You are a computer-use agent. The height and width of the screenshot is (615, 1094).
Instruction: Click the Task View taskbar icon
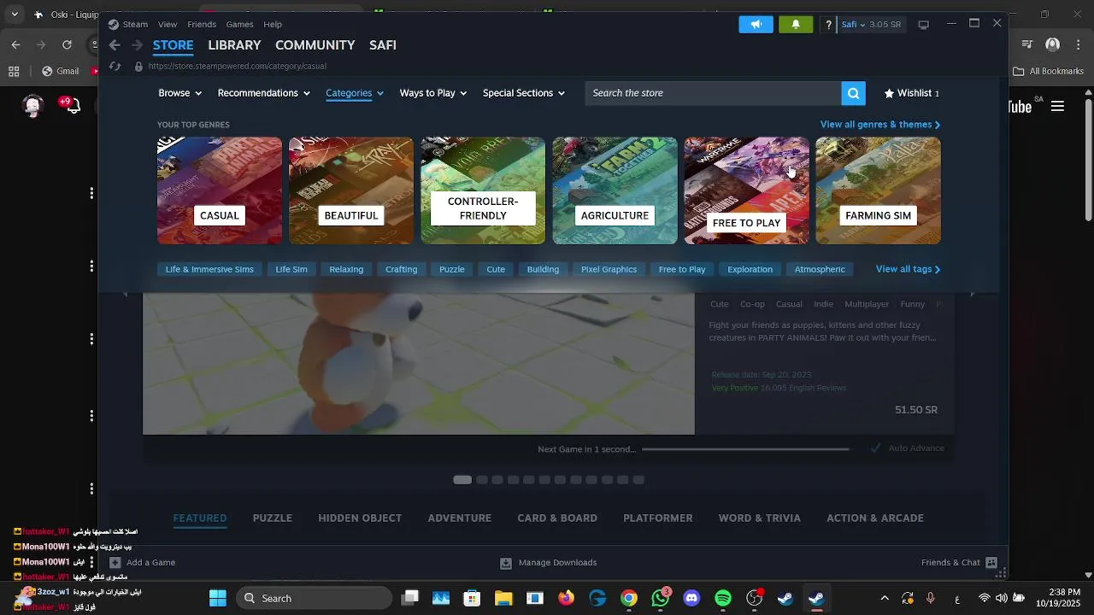(410, 598)
